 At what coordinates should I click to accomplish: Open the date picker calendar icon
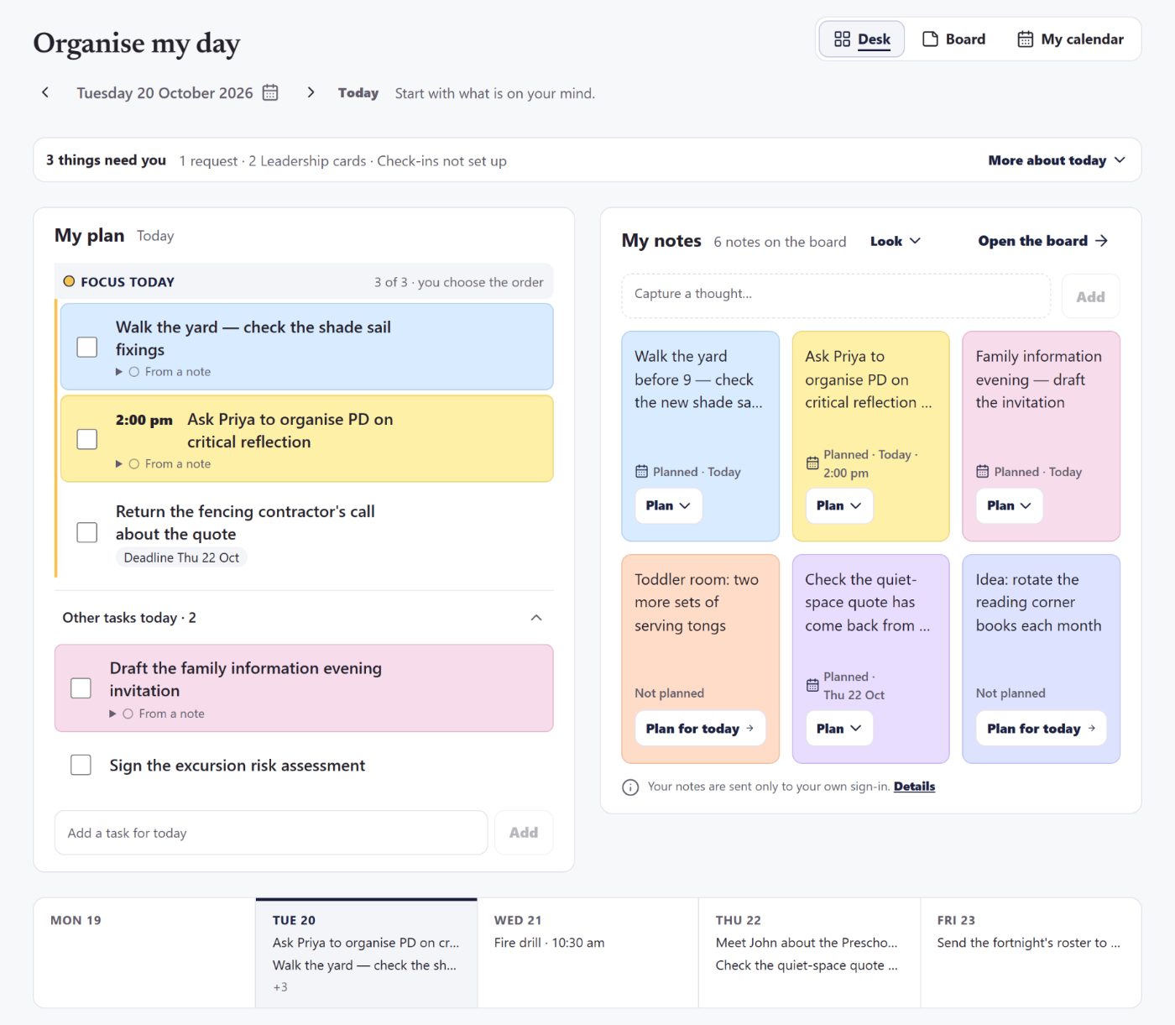270,92
